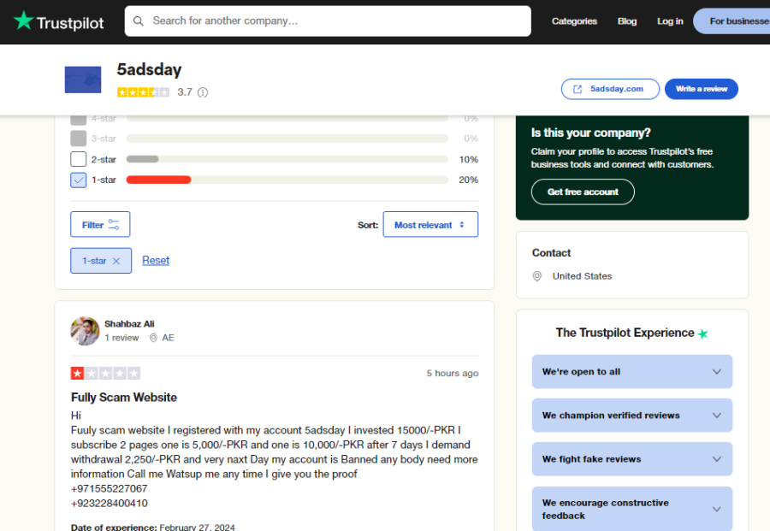
Task: Click Log in
Action: pos(670,21)
